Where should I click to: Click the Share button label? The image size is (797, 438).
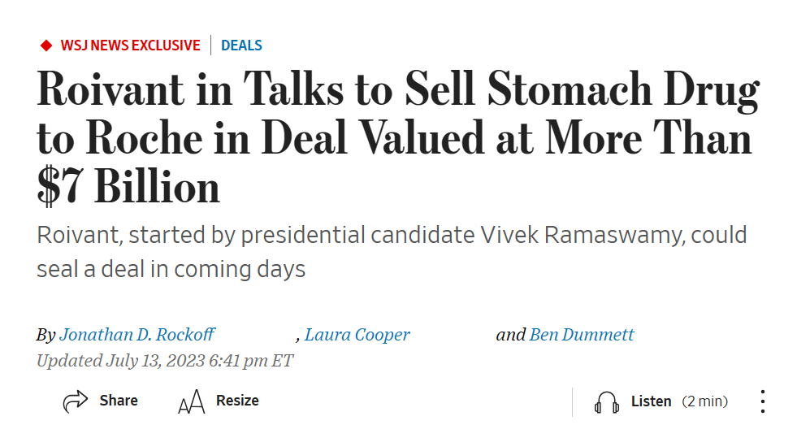[119, 401]
